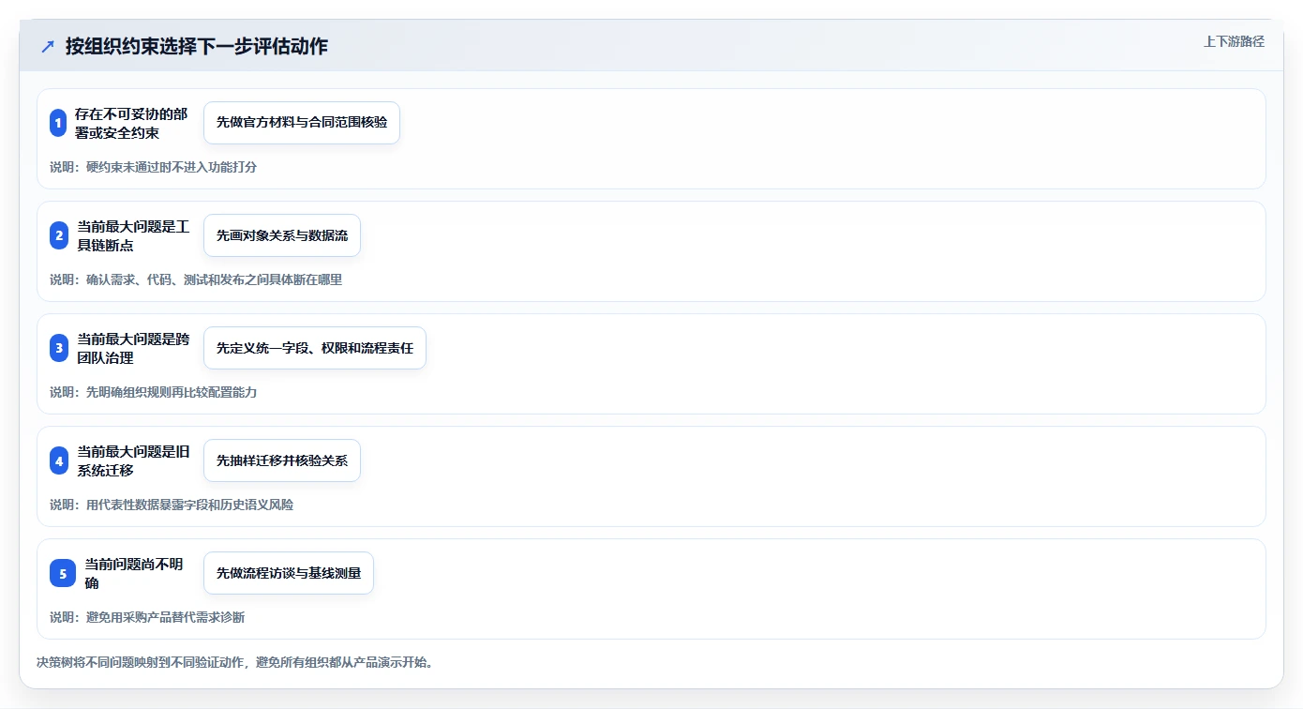Click the footer summary starting with 决策树将不同问题映射

pyautogui.click(x=234, y=662)
